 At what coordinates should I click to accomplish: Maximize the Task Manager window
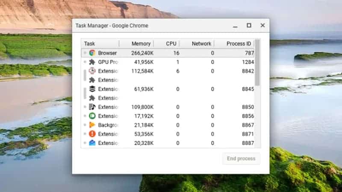[x=249, y=26]
